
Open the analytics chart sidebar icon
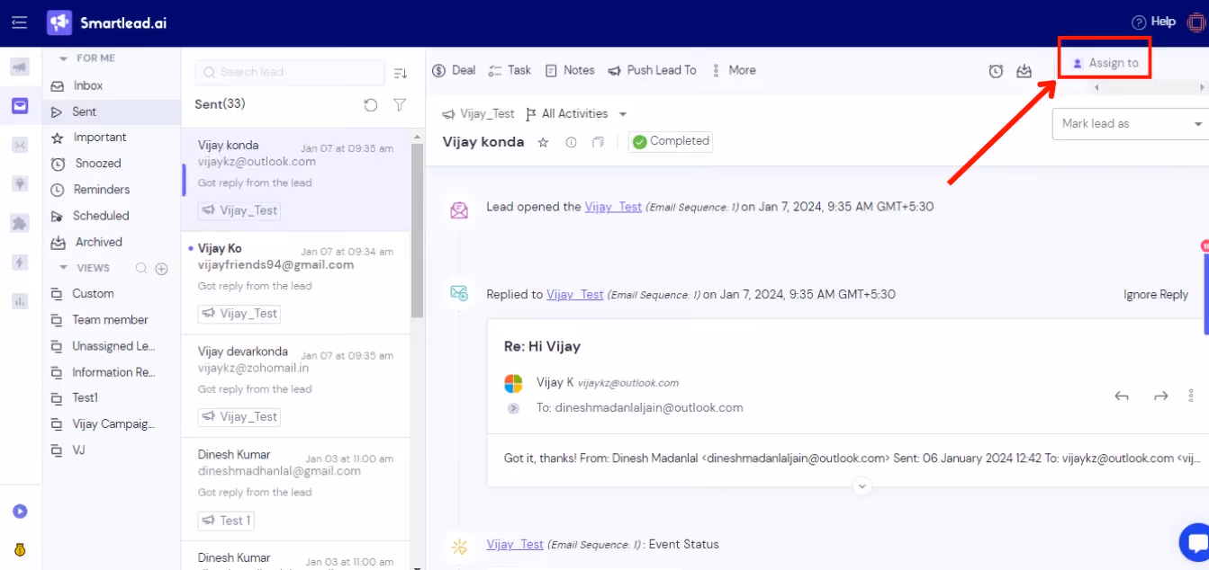20,301
